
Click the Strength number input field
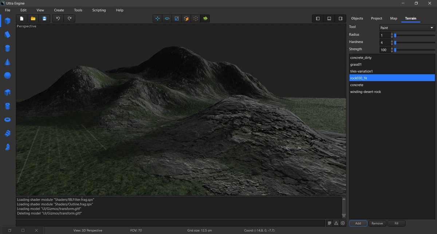(x=385, y=50)
